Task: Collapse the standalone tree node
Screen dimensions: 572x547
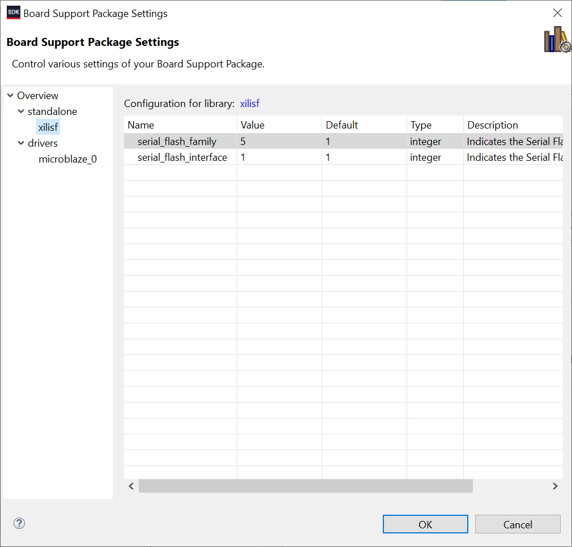Action: point(21,111)
